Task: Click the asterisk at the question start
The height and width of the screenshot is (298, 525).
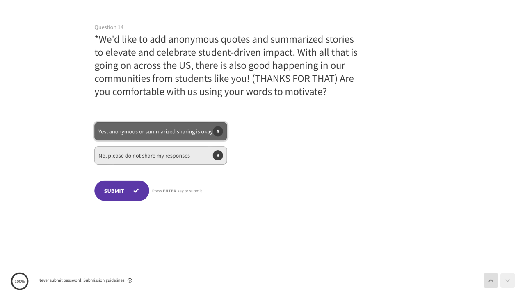Action: (96, 38)
